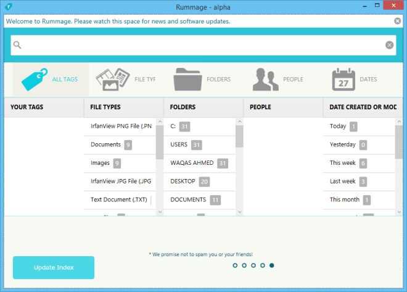Maximize the Rummage window
The height and width of the screenshot is (292, 407).
tap(377, 5)
